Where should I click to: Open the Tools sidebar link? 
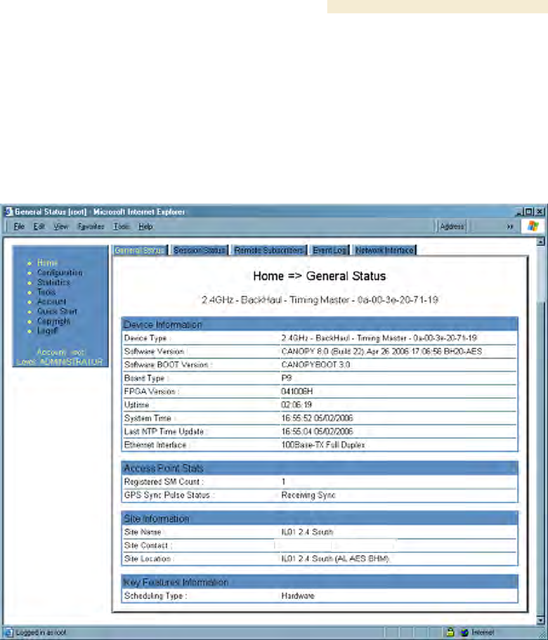tap(46, 292)
